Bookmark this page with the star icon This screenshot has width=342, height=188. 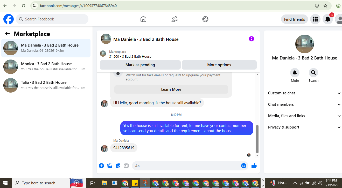coord(325,6)
